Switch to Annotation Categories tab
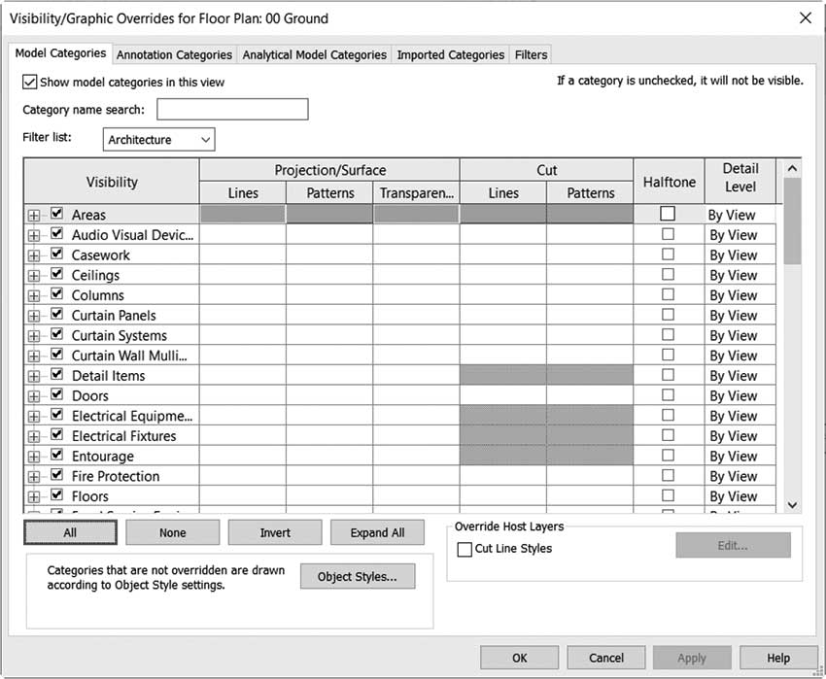 coord(174,54)
